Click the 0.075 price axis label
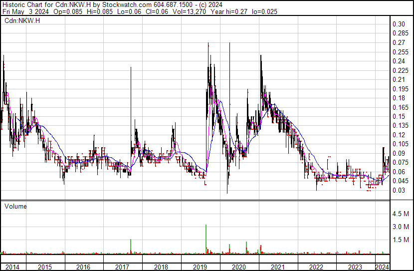This screenshot has height=271, width=414. tap(401, 162)
